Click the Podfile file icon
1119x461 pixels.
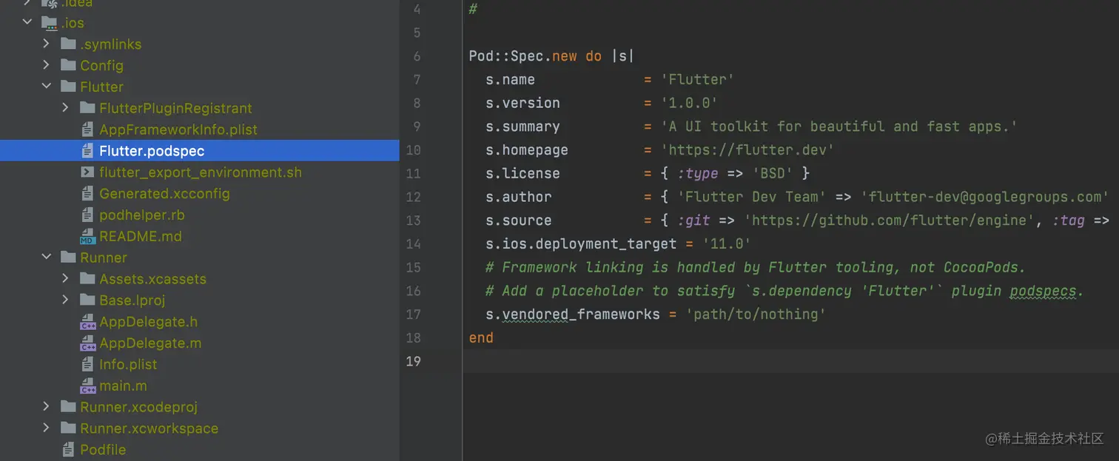pyautogui.click(x=68, y=450)
